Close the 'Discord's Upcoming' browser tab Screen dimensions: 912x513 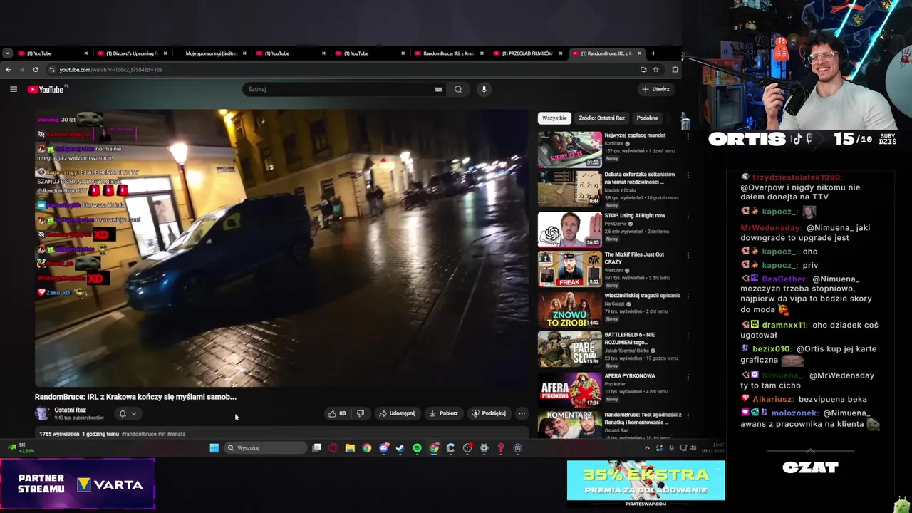pos(165,53)
